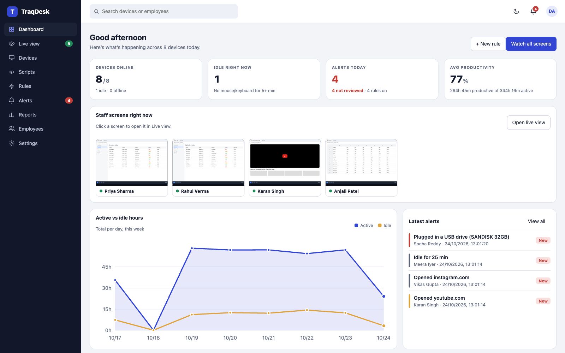Click the Live view eye icon
Viewport: 565px width, 353px height.
12,44
